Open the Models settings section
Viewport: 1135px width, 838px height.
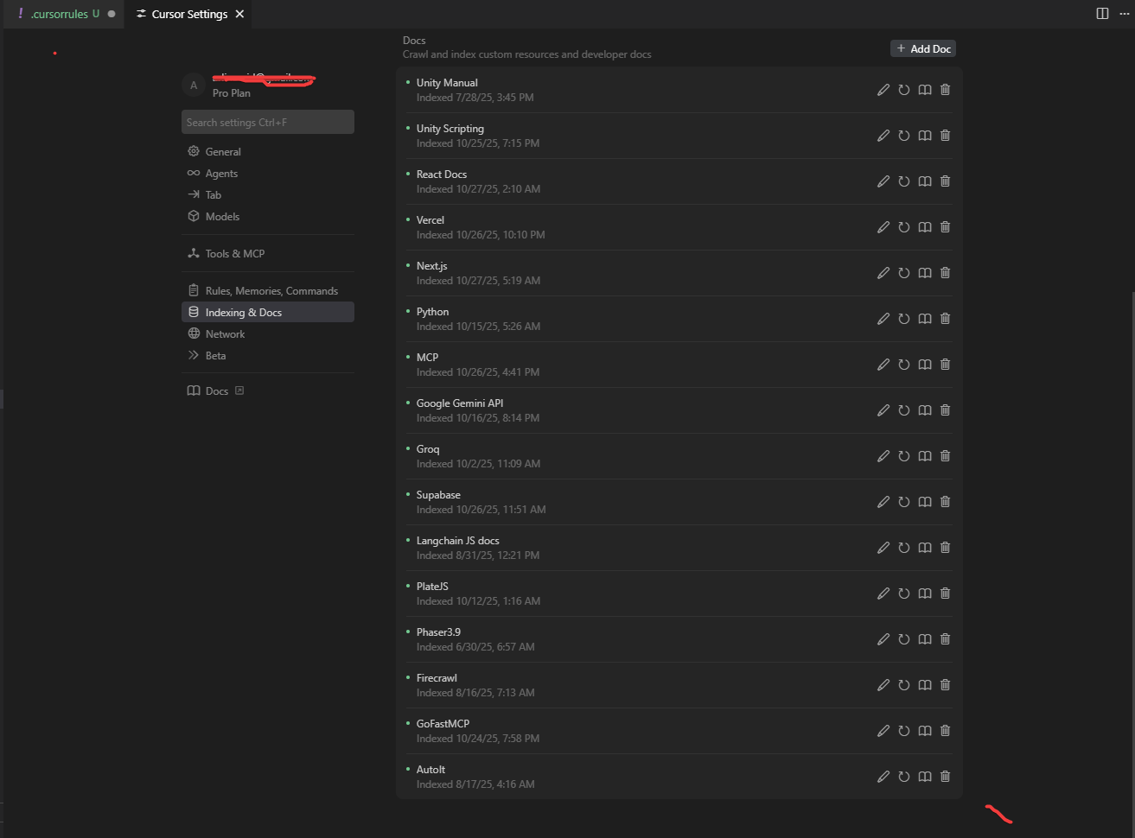(222, 217)
